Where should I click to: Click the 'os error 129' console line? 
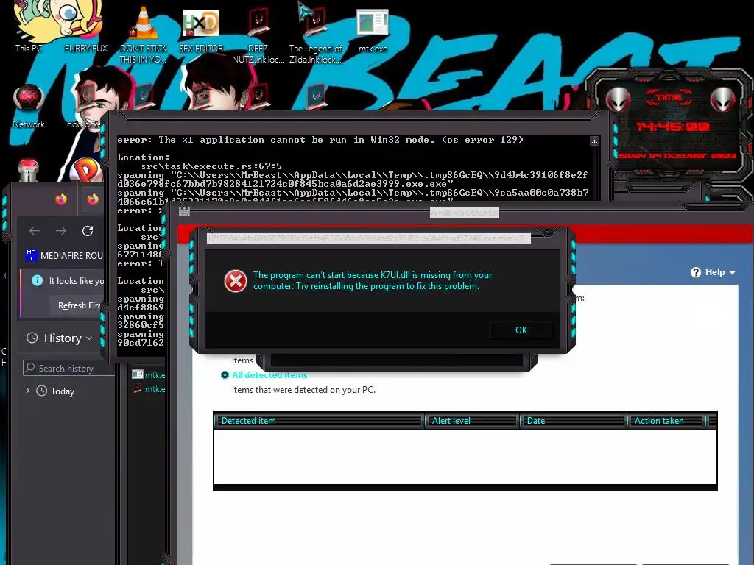(320, 140)
